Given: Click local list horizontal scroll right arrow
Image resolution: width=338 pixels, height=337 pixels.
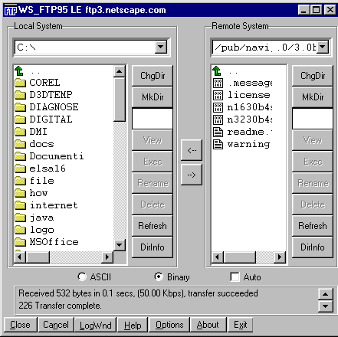Looking at the screenshot, I should point(107,257).
